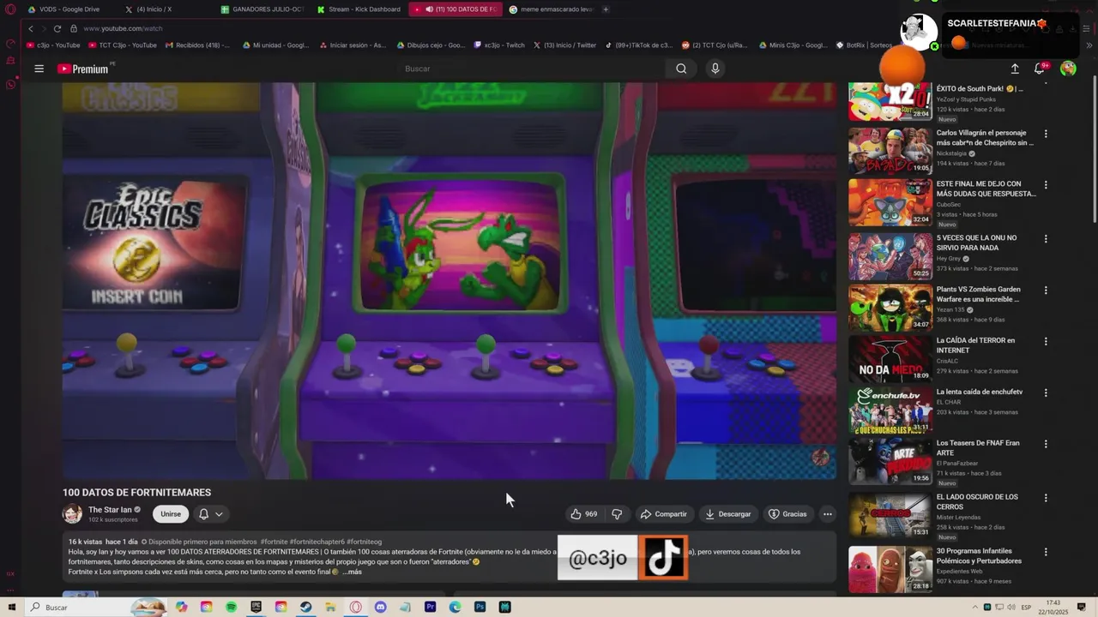Click the search magnifier button

681,69
